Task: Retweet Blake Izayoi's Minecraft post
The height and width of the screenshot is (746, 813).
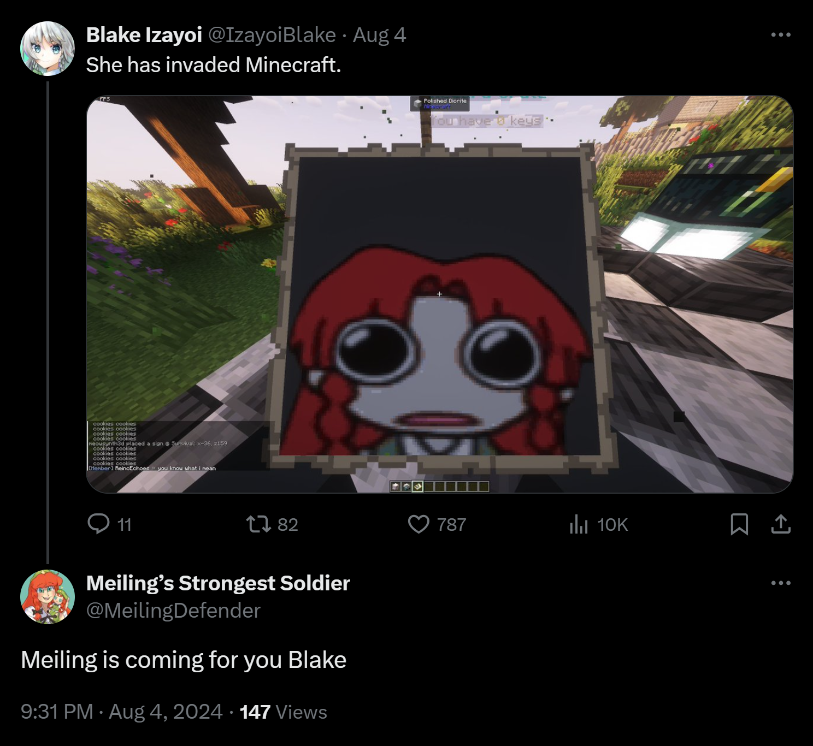Action: pos(258,524)
